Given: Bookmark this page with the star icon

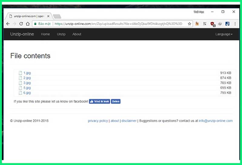Looking at the screenshot, I should 190,24.
